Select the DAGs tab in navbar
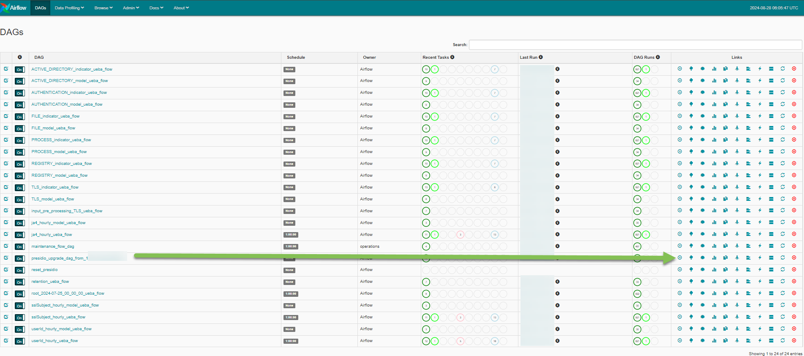 (41, 8)
